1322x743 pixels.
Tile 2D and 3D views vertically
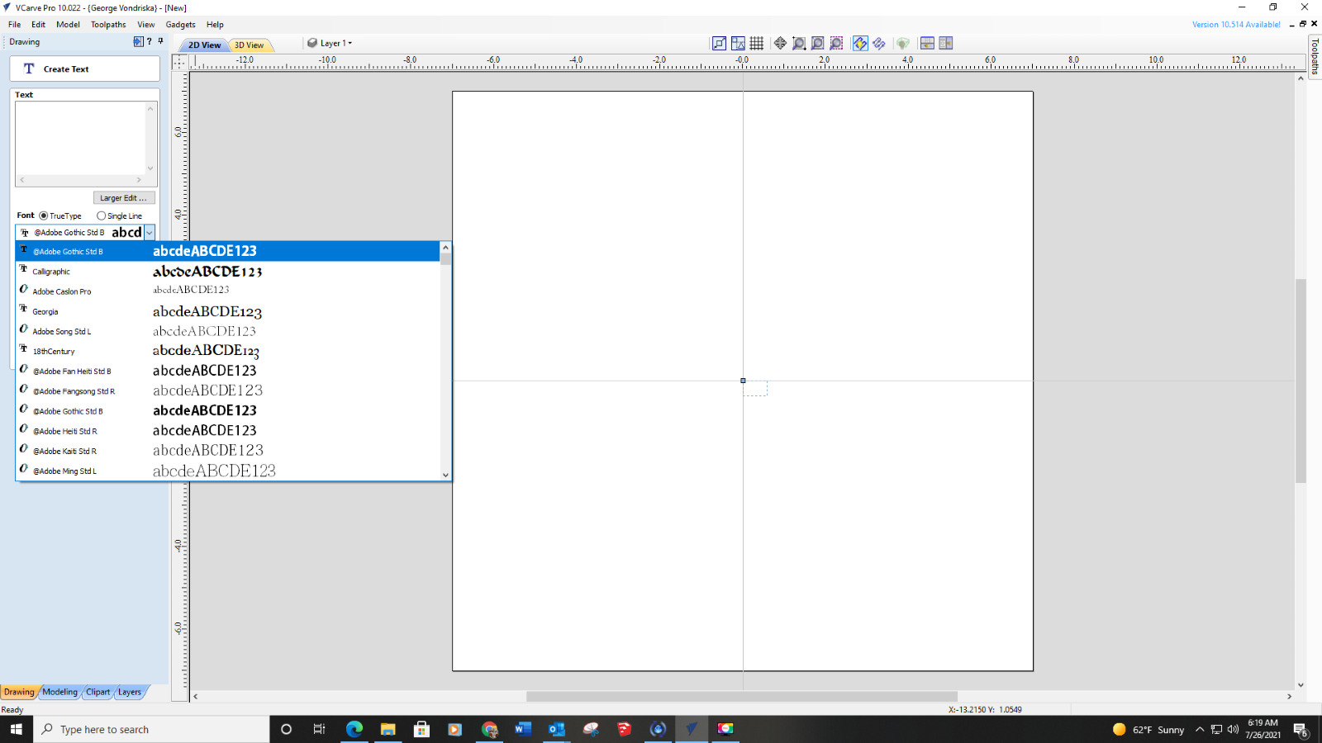click(x=946, y=43)
